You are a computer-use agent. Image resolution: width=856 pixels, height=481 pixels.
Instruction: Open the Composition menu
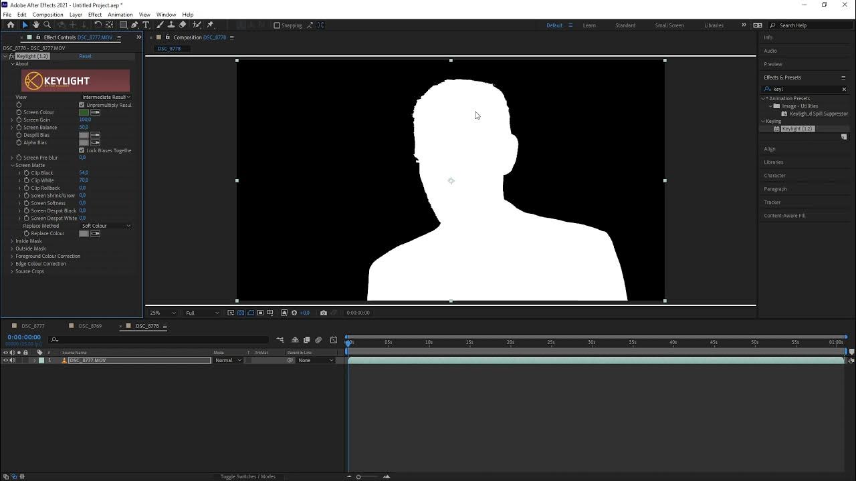click(48, 15)
